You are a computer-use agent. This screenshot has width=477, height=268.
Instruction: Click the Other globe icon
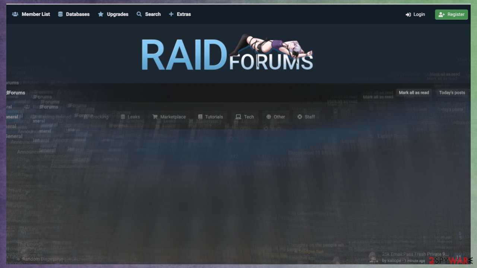(269, 117)
